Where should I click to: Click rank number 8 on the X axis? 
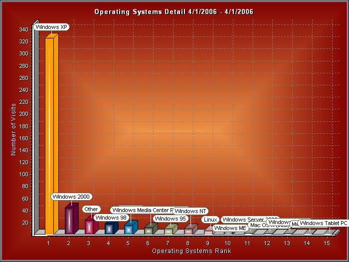(187, 243)
